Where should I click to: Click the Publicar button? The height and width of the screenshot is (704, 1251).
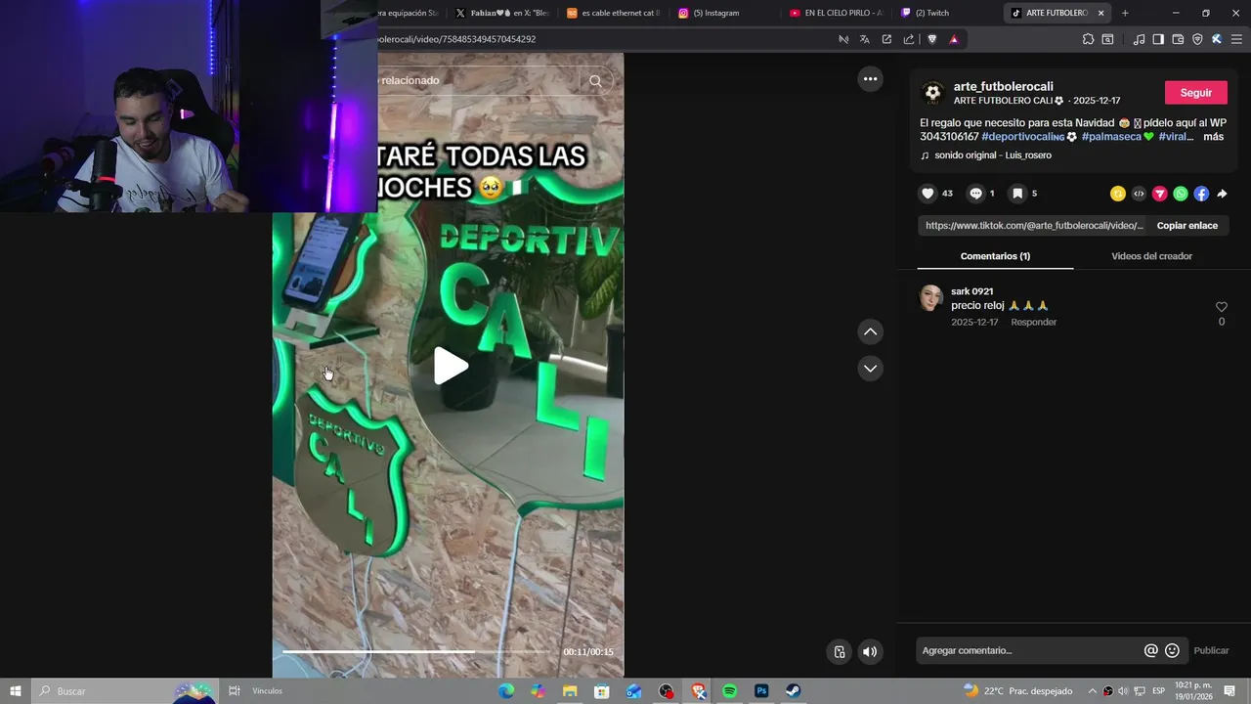pos(1211,650)
